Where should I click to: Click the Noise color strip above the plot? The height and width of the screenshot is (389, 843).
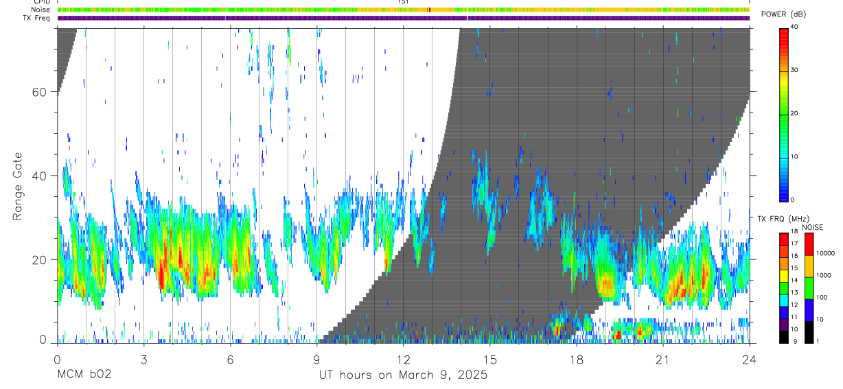[403, 10]
